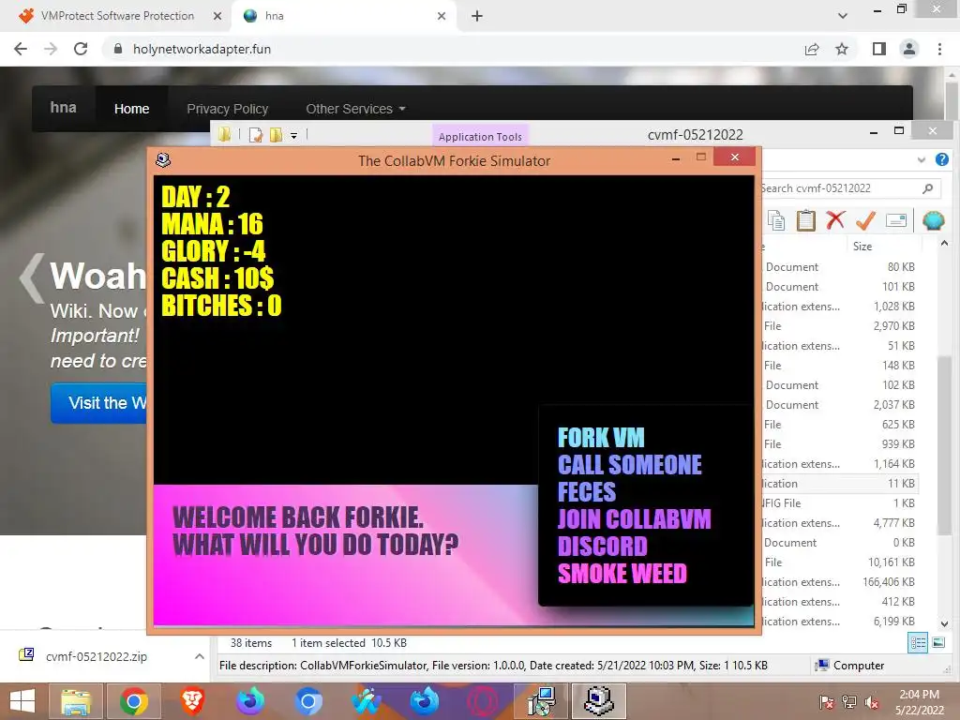Open Privacy Policy nav link
The height and width of the screenshot is (720, 960).
(227, 109)
